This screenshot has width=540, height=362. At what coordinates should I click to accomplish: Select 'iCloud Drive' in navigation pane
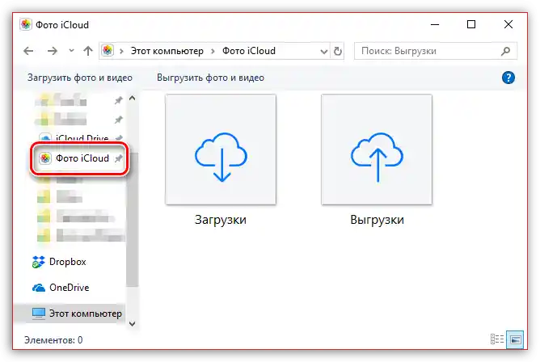pos(82,138)
